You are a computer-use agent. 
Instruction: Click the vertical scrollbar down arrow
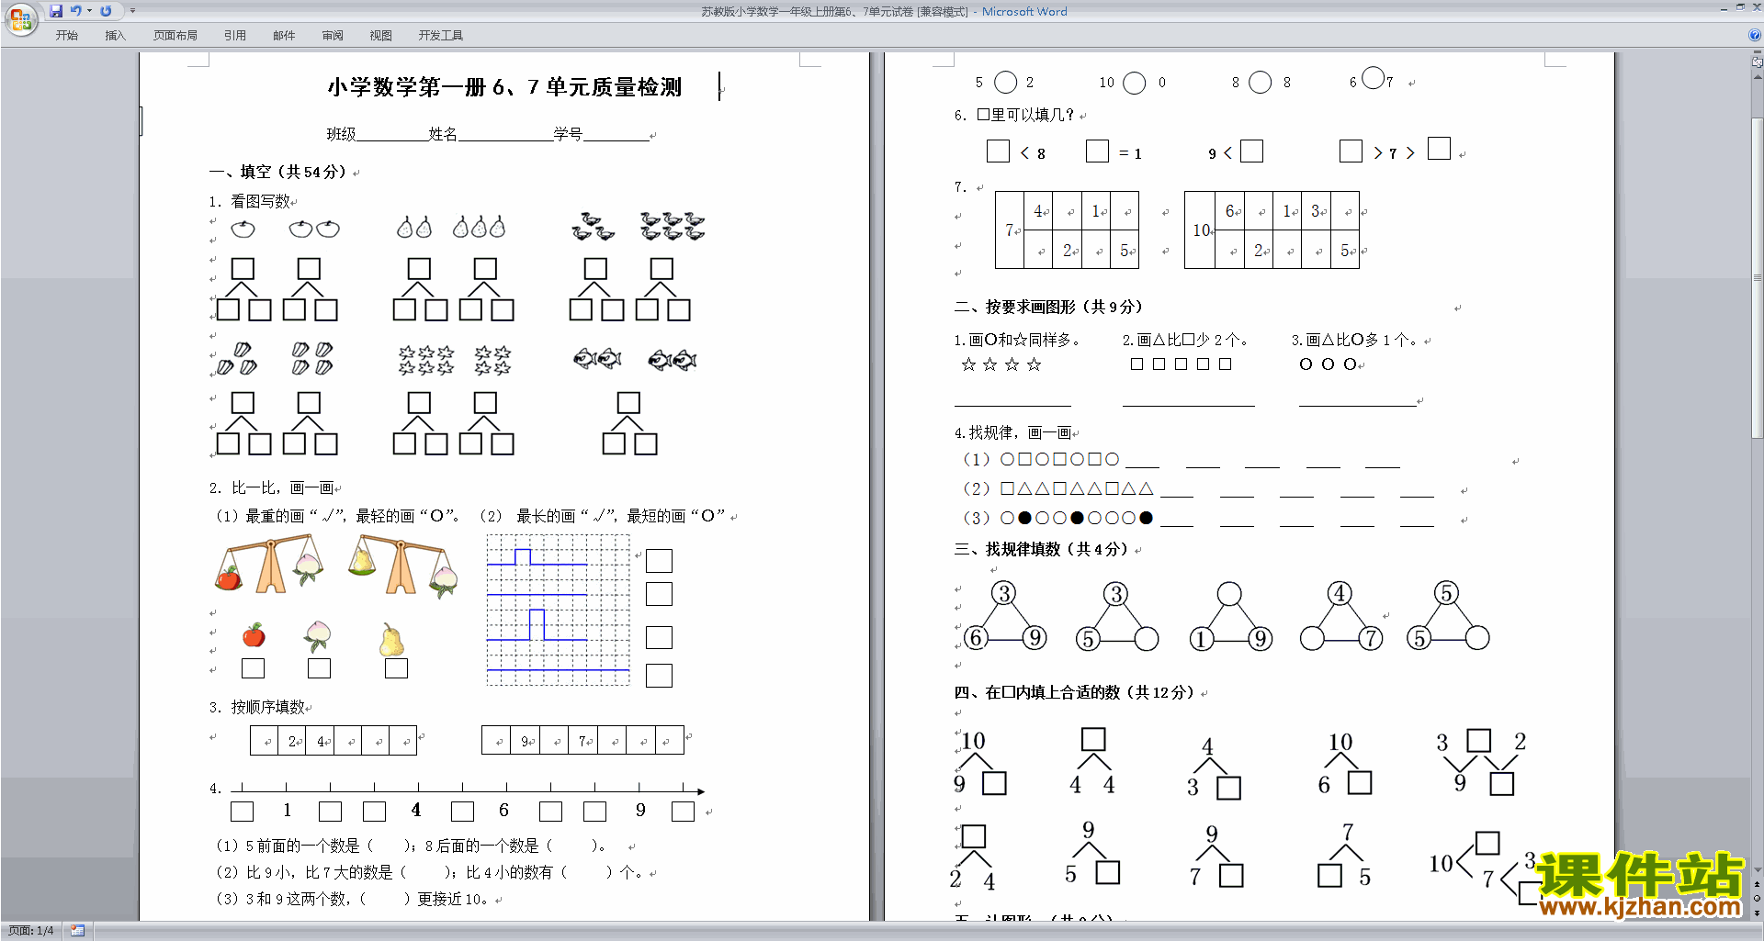tap(1758, 869)
